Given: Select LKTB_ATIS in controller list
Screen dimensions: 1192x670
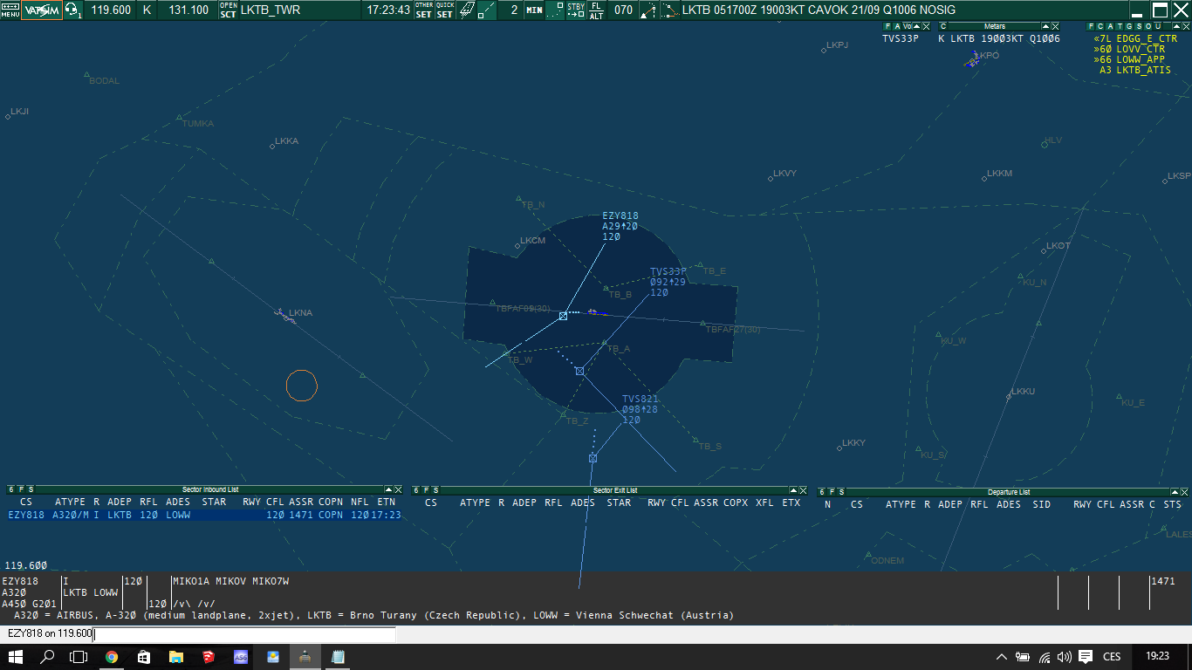Looking at the screenshot, I should (x=1135, y=70).
